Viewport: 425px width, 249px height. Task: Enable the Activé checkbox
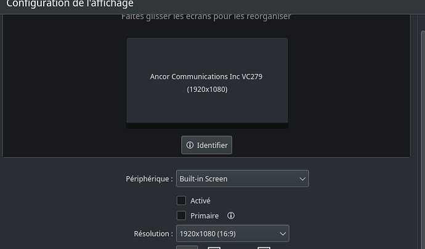click(181, 200)
